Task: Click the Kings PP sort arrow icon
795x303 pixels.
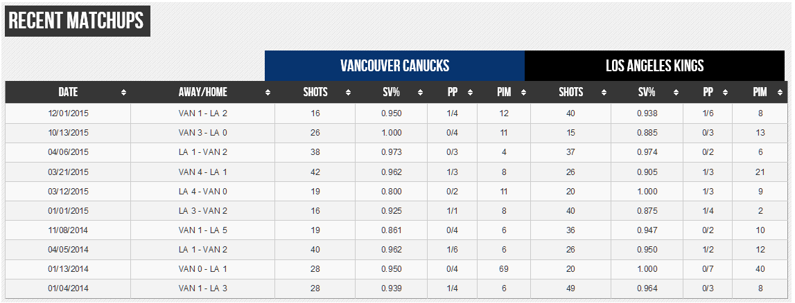Action: point(726,93)
